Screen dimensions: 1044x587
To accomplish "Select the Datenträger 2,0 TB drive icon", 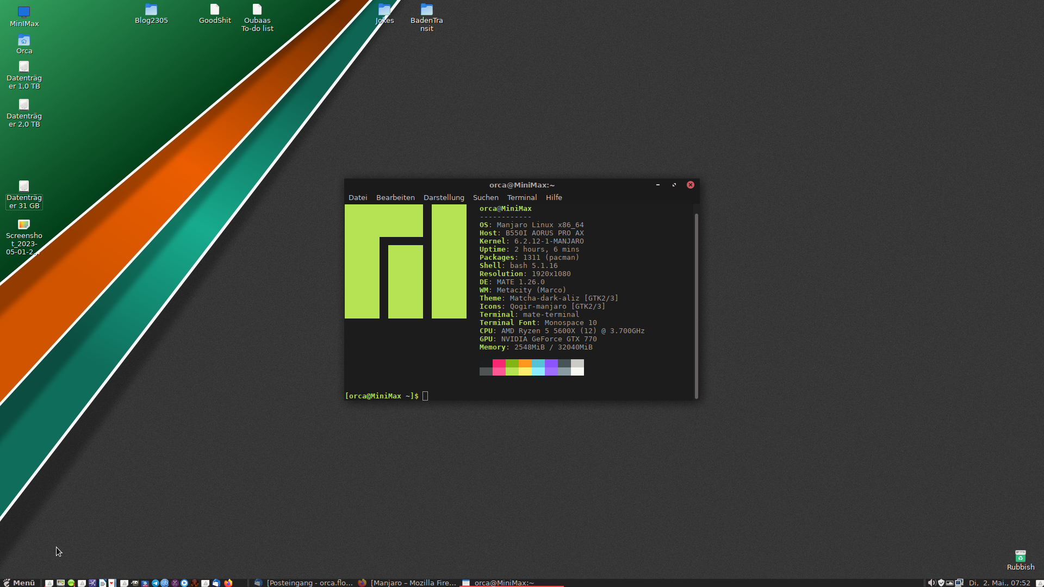I will click(24, 113).
